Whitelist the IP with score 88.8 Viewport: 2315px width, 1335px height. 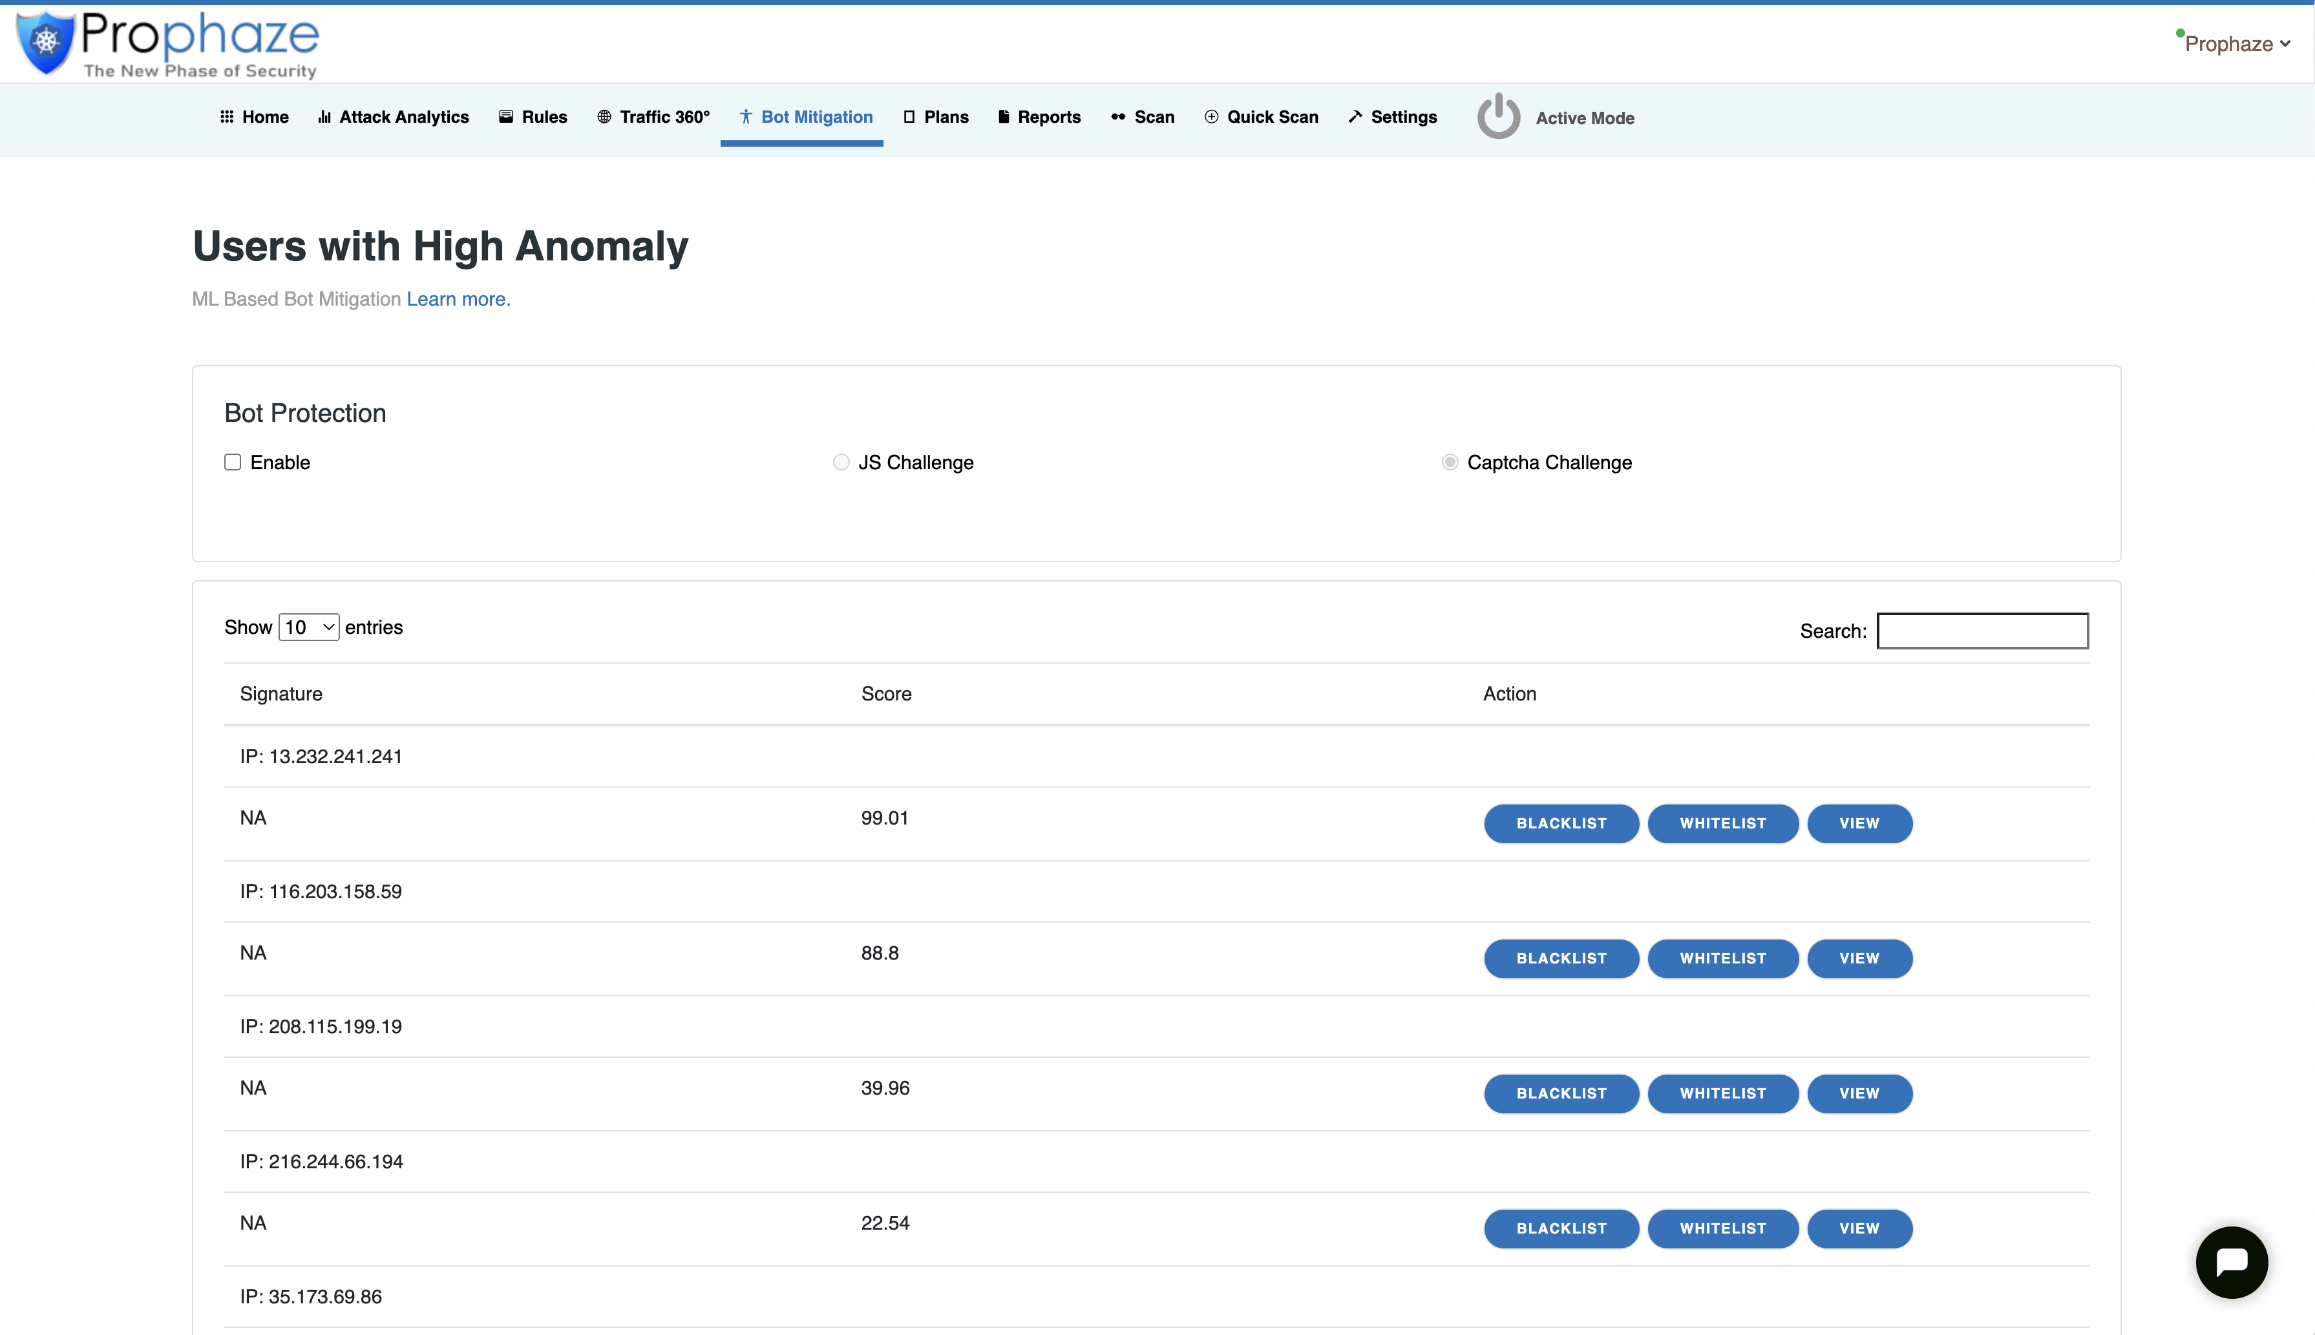coord(1722,958)
